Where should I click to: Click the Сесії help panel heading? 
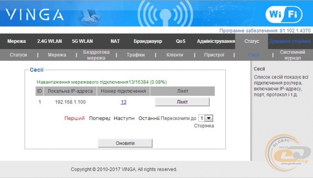(x=259, y=69)
